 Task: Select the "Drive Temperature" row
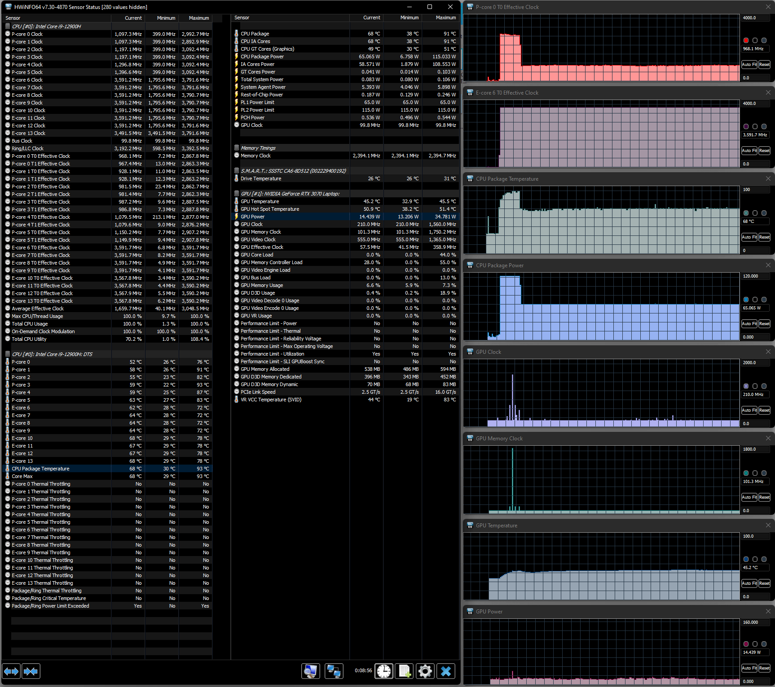click(345, 178)
